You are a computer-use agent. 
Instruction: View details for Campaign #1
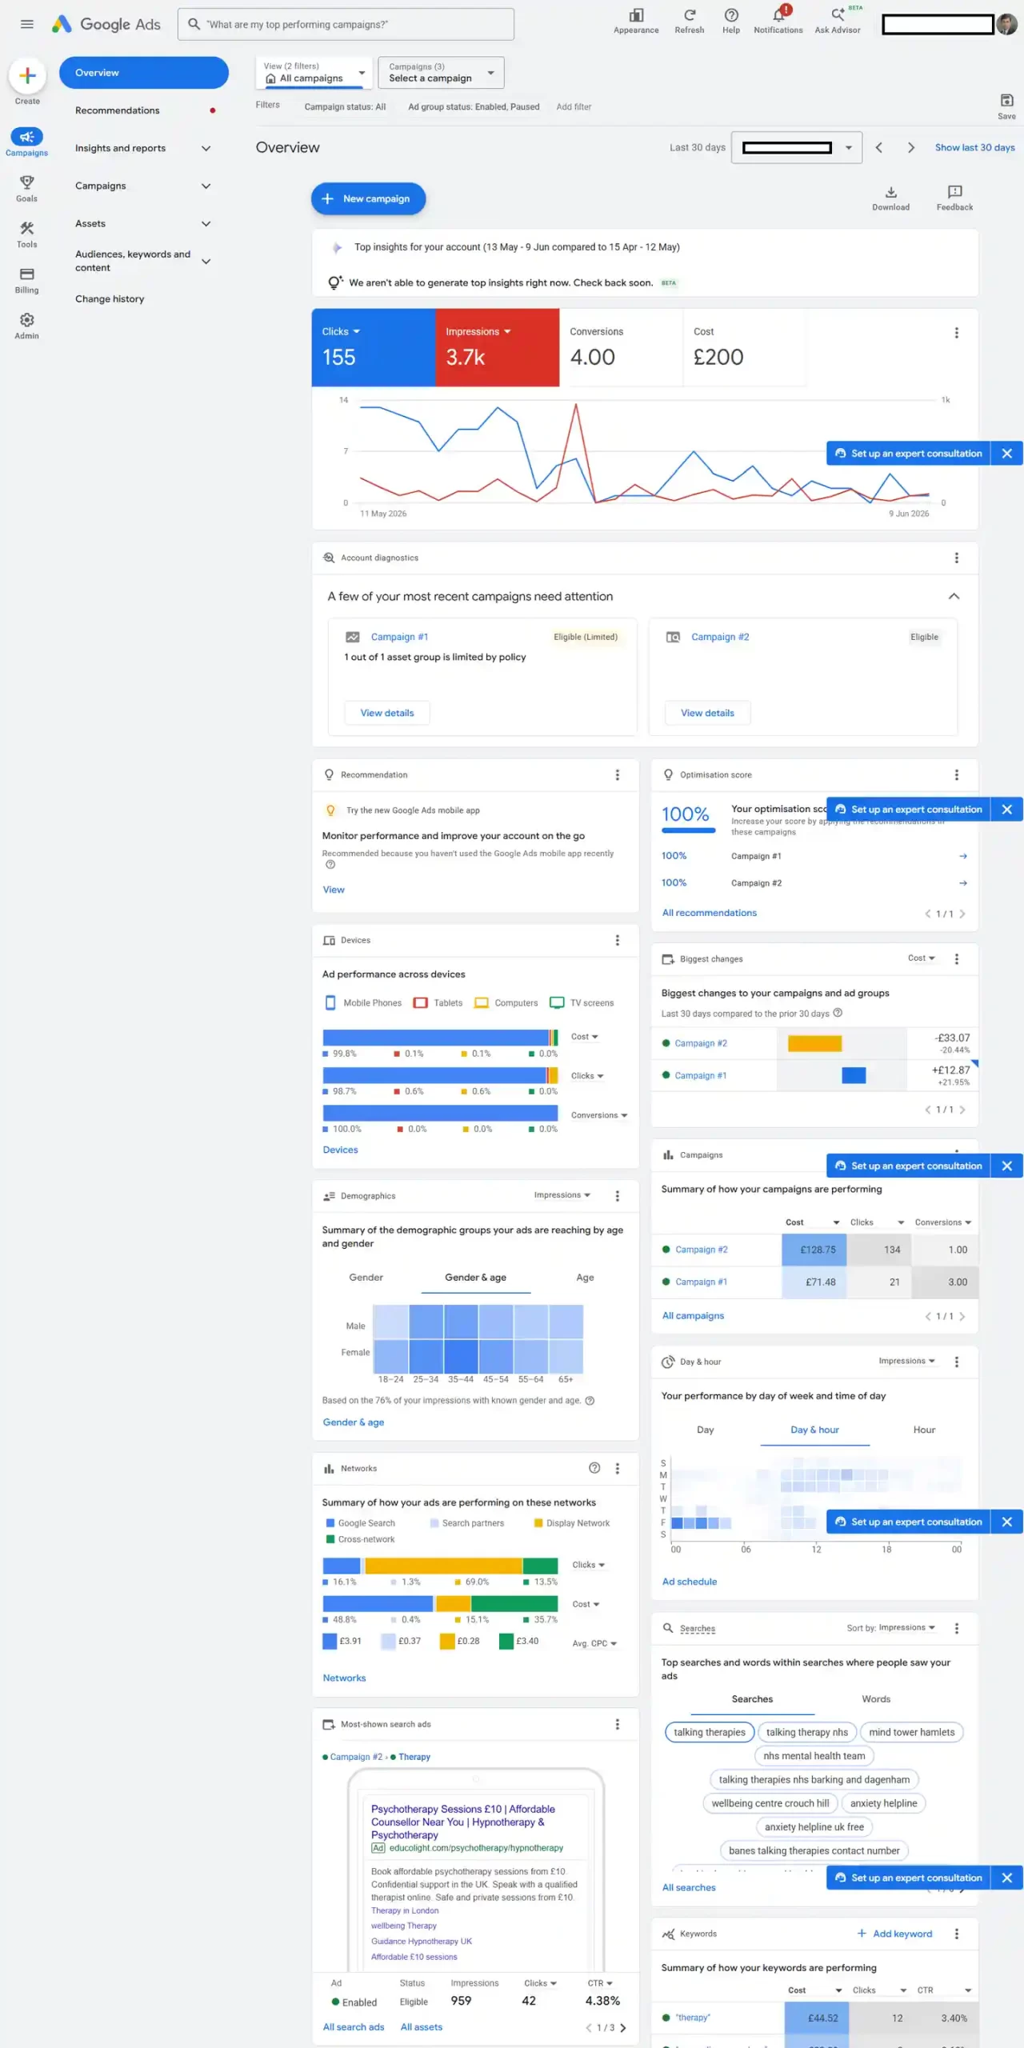click(x=387, y=713)
